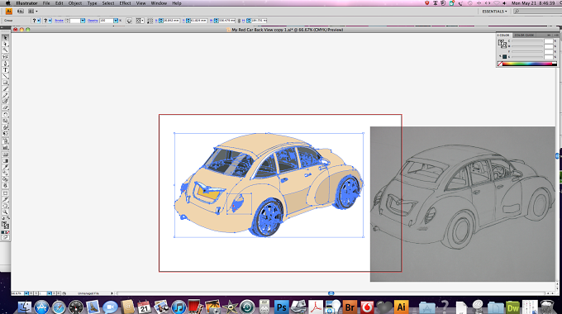Image resolution: width=562 pixels, height=314 pixels.
Task: Select the Paintbrush tool
Action: coord(5,89)
